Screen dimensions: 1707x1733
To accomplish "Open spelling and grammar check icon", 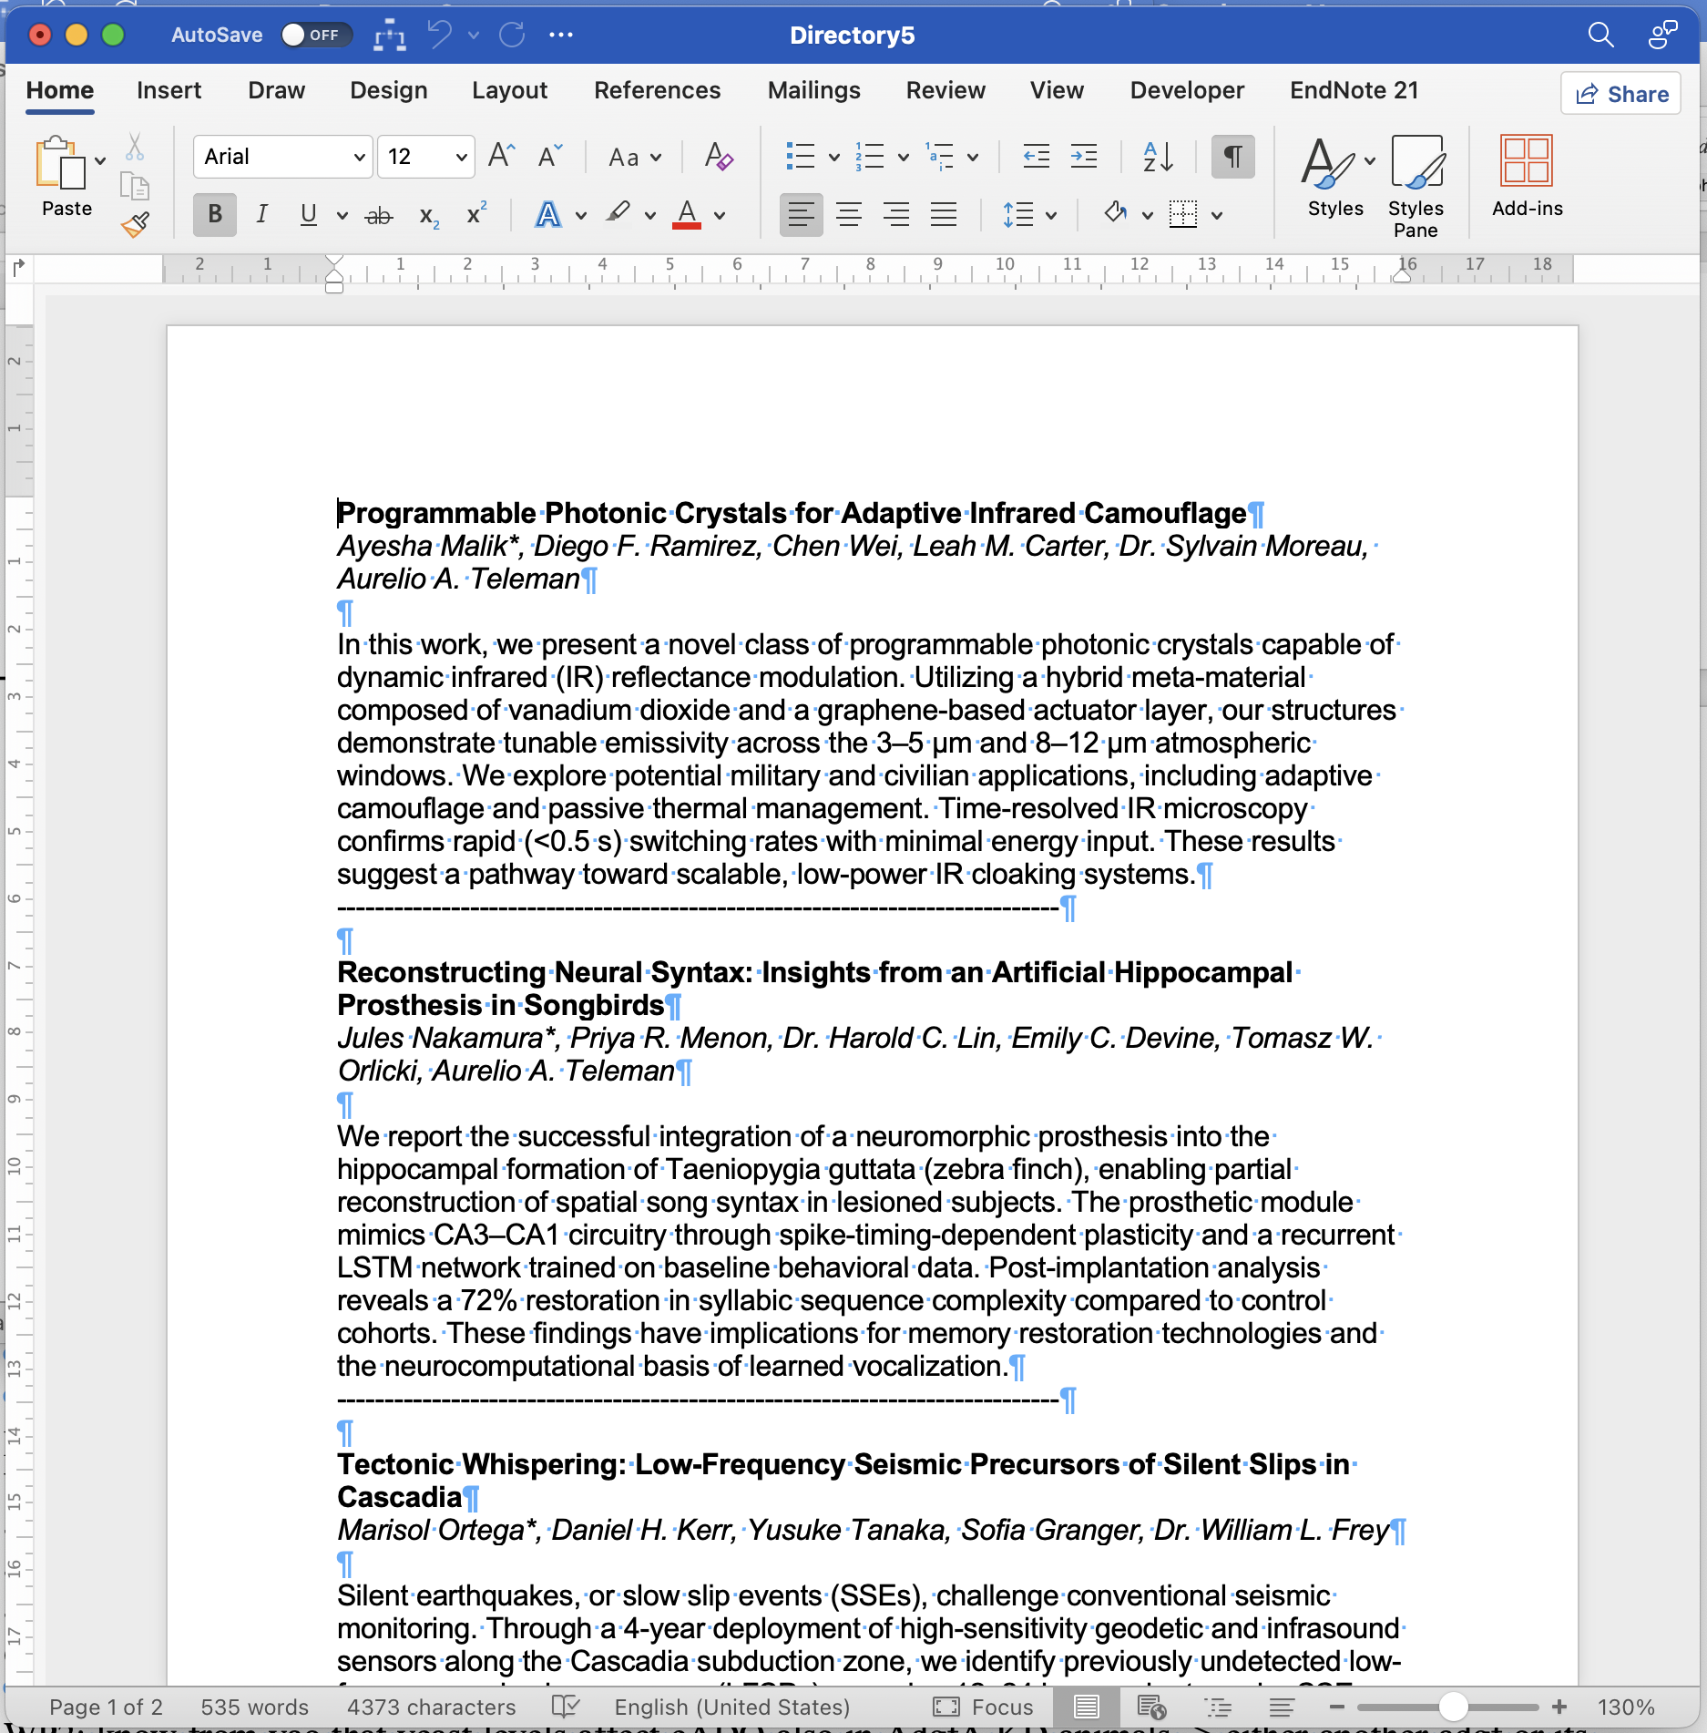I will point(566,1706).
